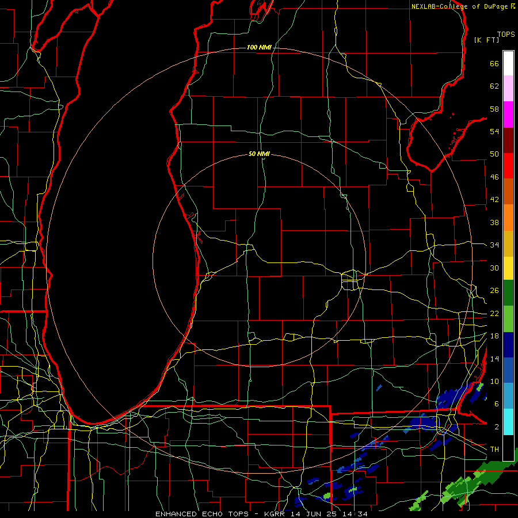Click the 26 legend value
The image size is (518, 518).
click(494, 291)
